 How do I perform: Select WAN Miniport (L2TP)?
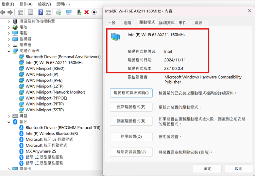tap(44, 86)
